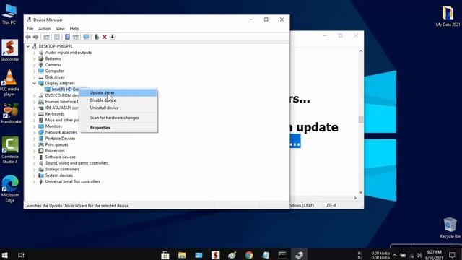Open the Recycle Bin desktop icon
This screenshot has height=260, width=462.
[x=450, y=227]
